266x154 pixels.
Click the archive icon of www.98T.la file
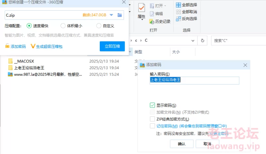pyautogui.click(x=10, y=74)
